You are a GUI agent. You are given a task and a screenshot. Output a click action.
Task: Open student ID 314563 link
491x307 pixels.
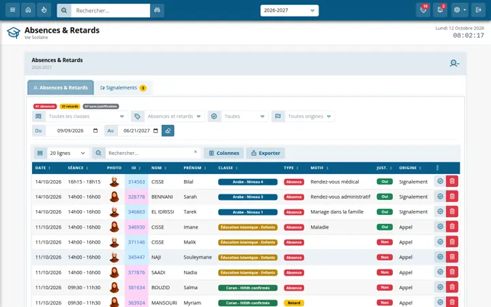coord(136,181)
